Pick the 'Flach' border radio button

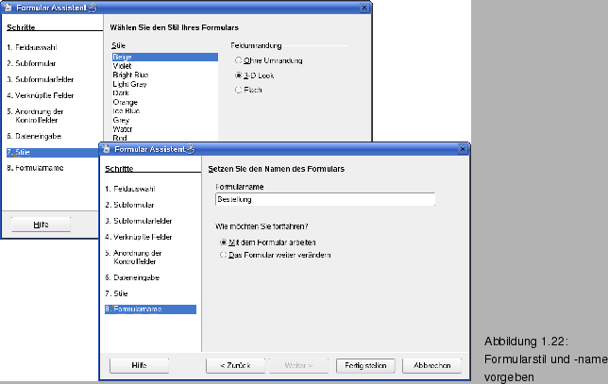239,90
